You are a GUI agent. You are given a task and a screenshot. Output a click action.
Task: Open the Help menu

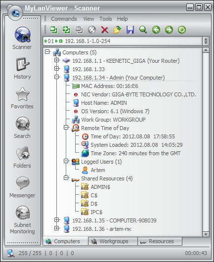pos(122,19)
